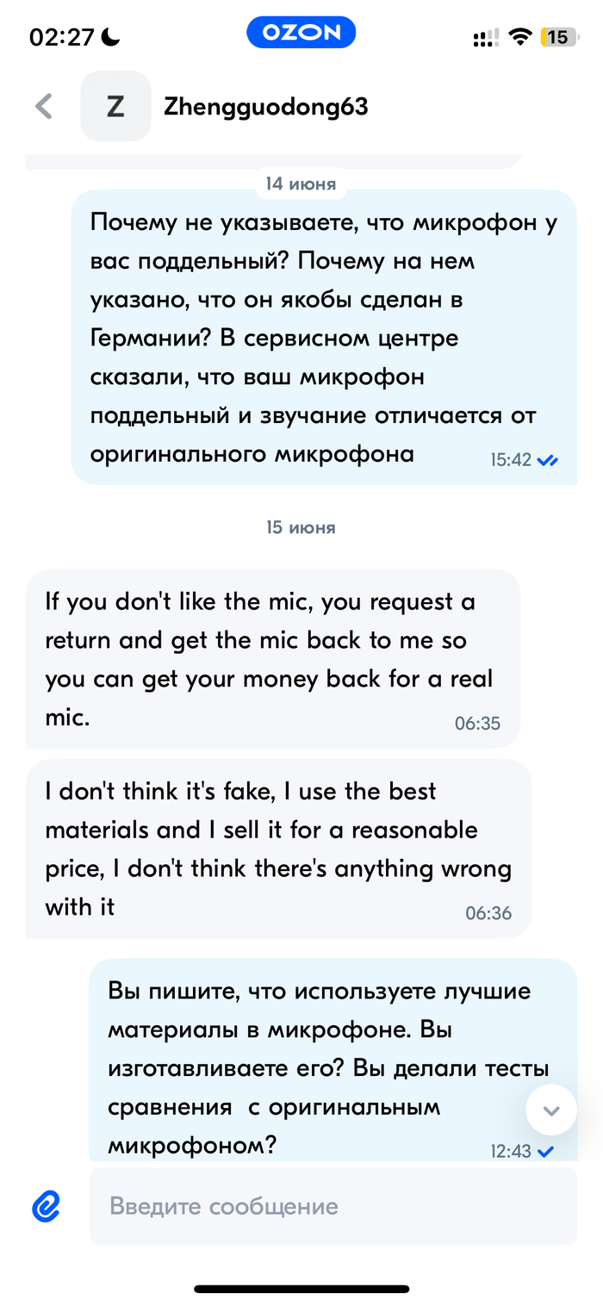Tap the "14 июня" date label
Screen dimensions: 603x1306
301,183
